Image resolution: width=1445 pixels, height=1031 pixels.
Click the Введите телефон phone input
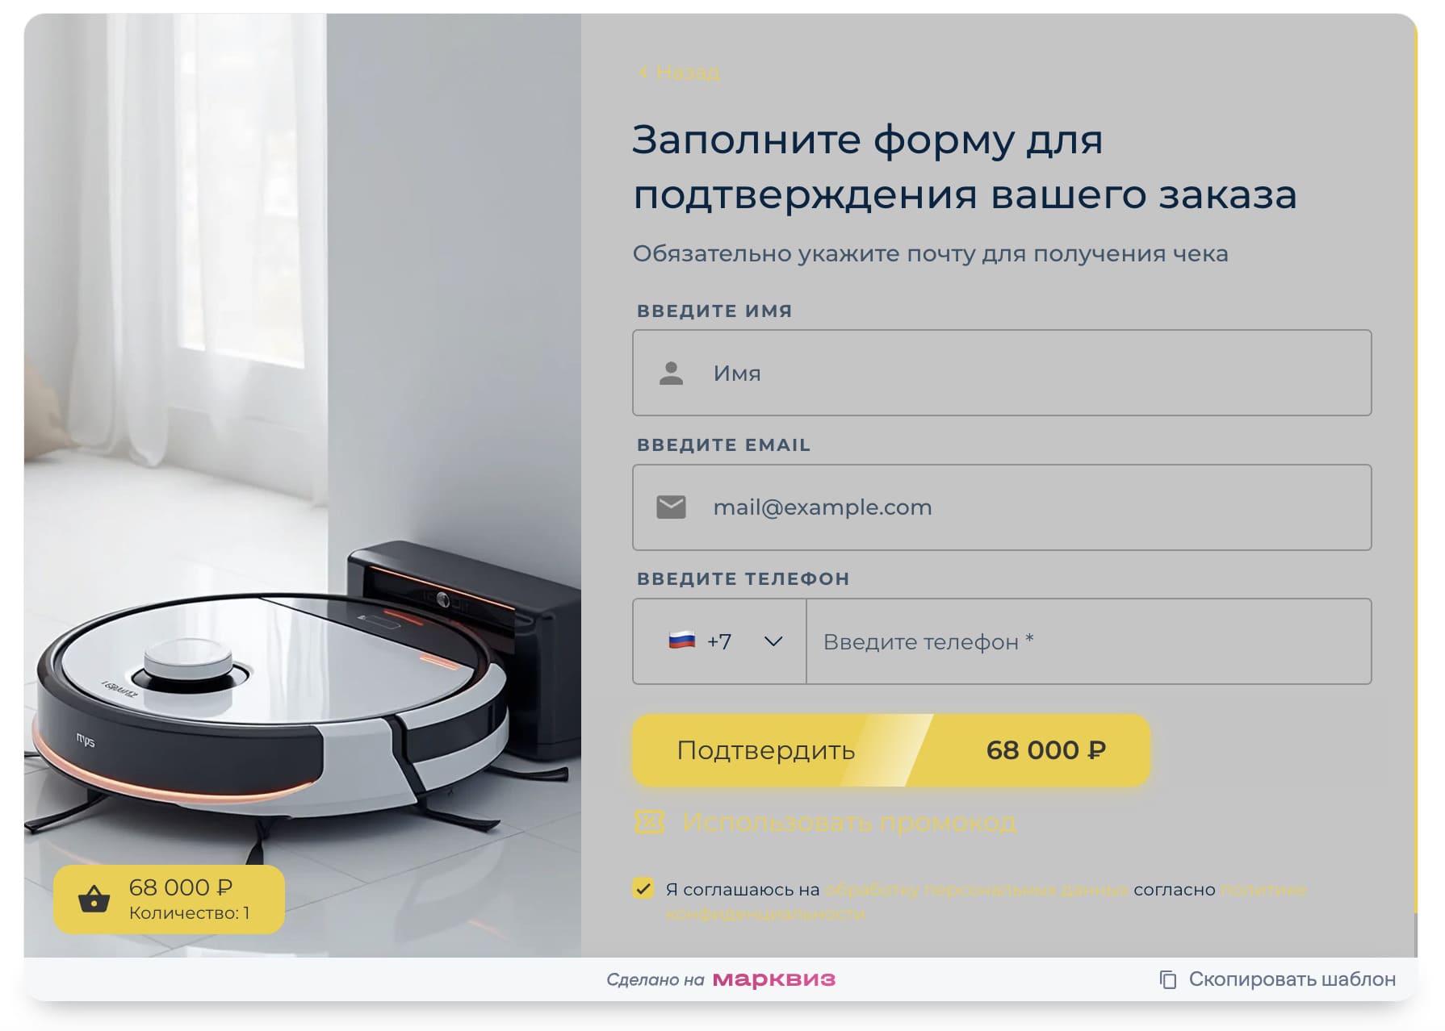click(1088, 641)
